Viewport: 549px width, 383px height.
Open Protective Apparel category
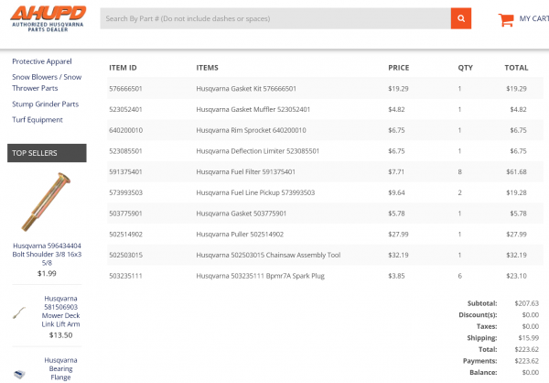42,61
